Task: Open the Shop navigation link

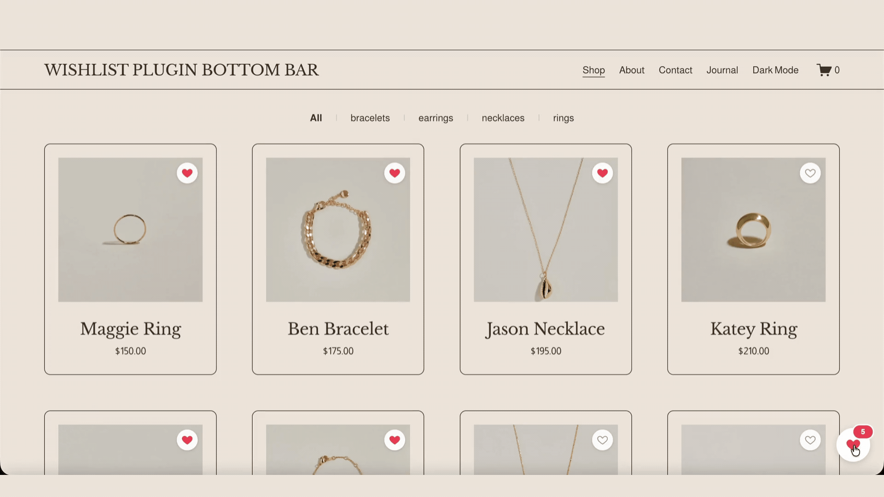Action: [x=593, y=70]
